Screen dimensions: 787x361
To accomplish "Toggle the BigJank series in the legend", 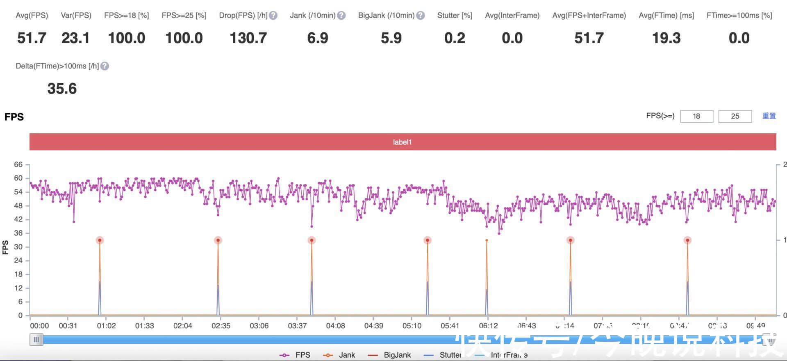I will (x=389, y=355).
